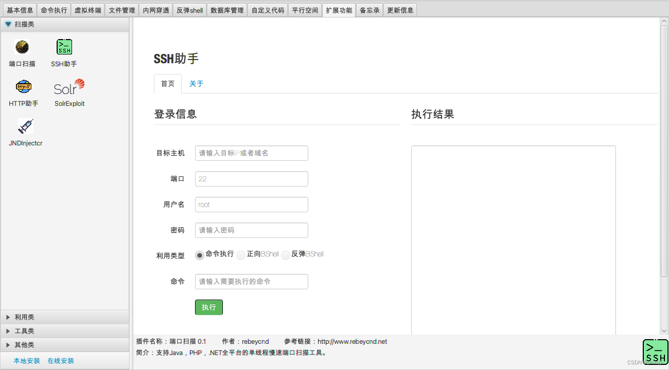Open the 端口扫描 port scan plugin icon

coord(22,47)
